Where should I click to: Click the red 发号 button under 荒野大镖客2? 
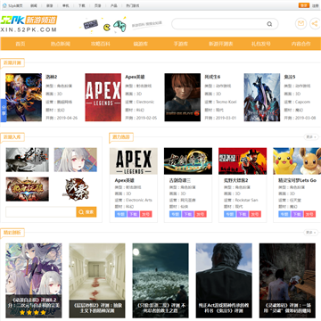255,214
